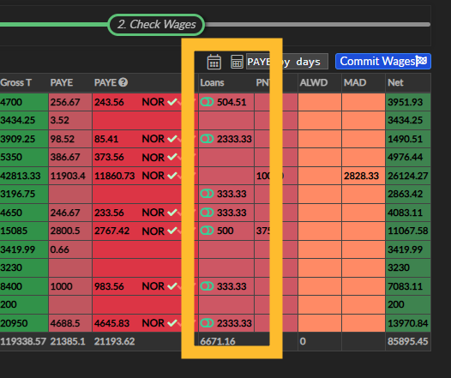
Task: Click the calendar icon above Loans column
Action: (x=214, y=62)
